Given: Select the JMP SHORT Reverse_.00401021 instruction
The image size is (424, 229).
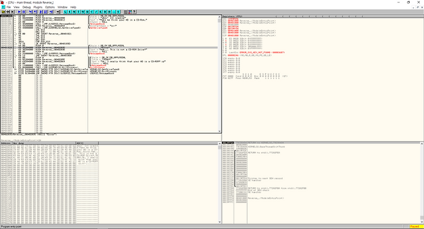Looking at the screenshot, I should click(54, 33).
